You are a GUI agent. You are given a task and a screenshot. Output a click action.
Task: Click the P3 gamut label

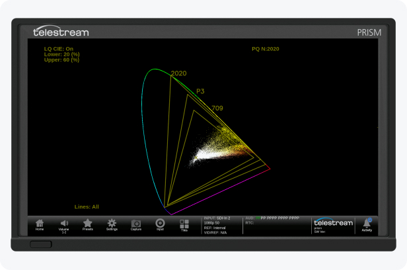(x=200, y=91)
